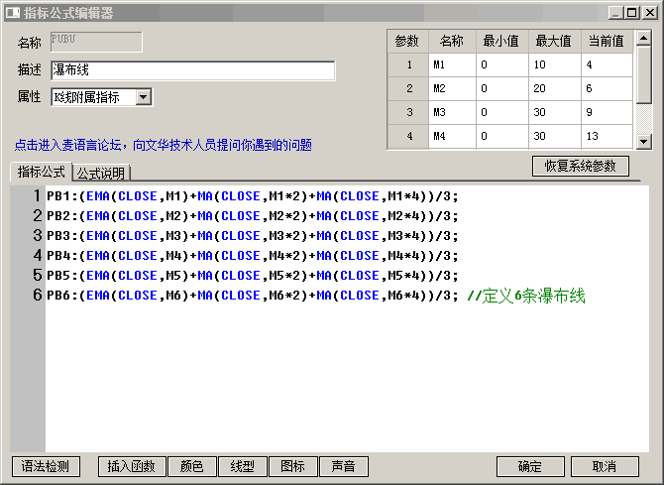Restore defaults with 恢复系统参数 button
The width and height of the screenshot is (664, 485).
coord(580,166)
